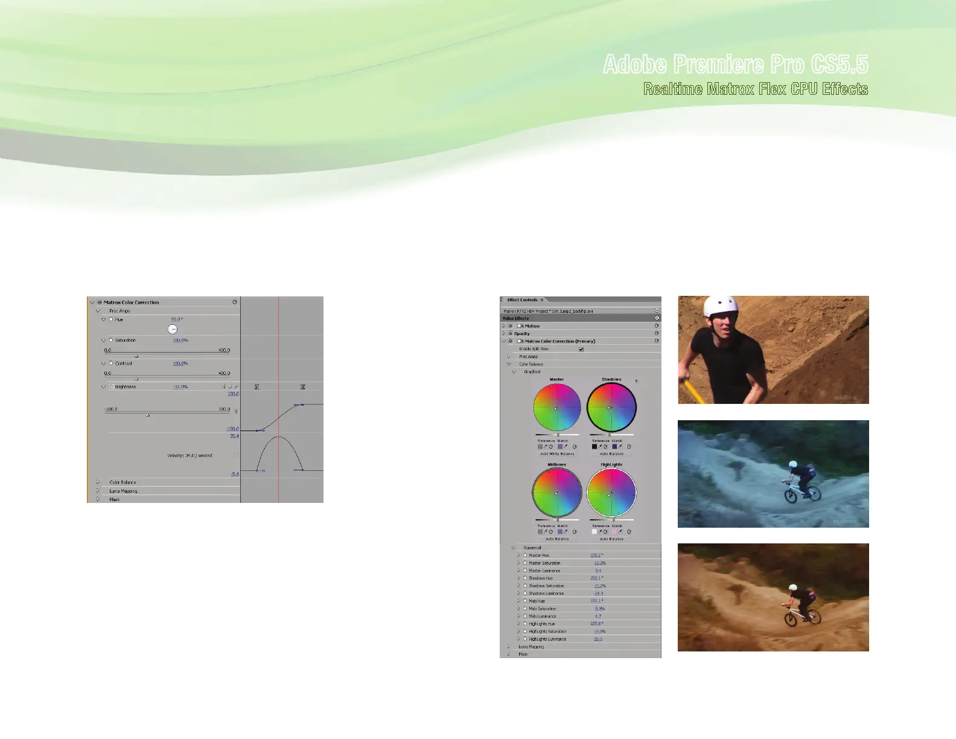Screen dimensions: 956x739
Task: Click the Shadows Reference black swatch
Action: [x=594, y=447]
